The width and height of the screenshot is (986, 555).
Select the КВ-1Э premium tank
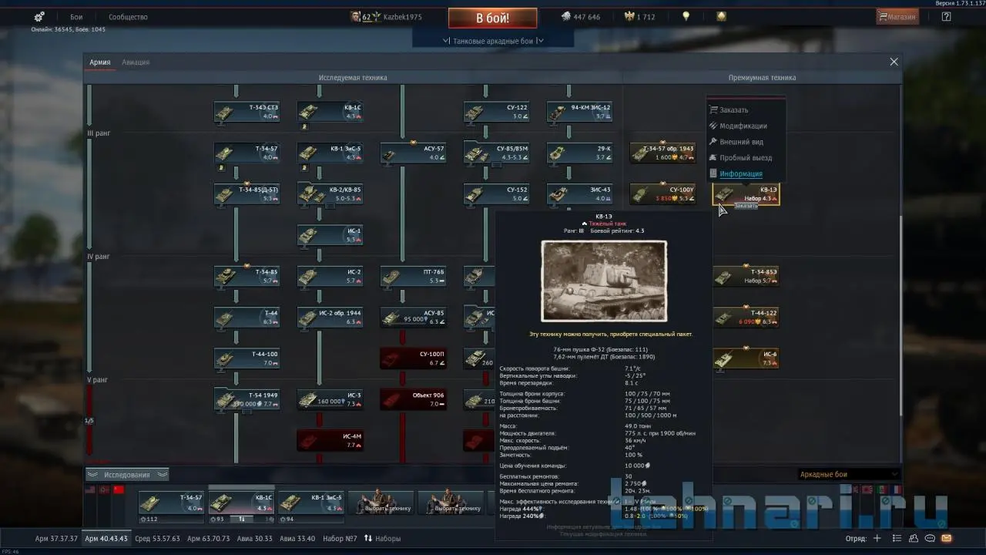746,193
